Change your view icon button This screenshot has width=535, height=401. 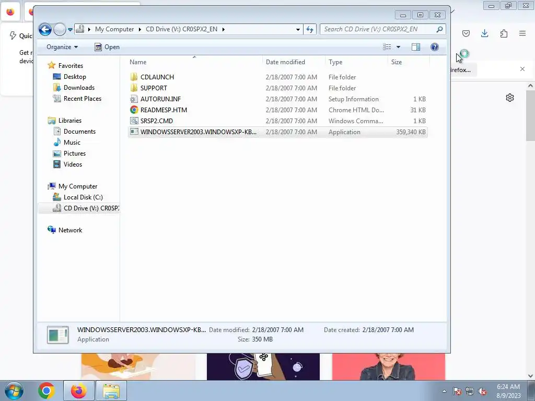coord(387,47)
